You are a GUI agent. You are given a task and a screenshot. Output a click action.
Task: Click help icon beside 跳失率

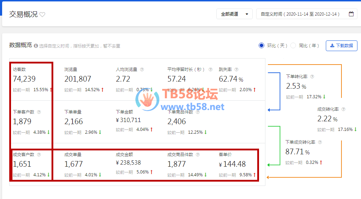(236, 70)
